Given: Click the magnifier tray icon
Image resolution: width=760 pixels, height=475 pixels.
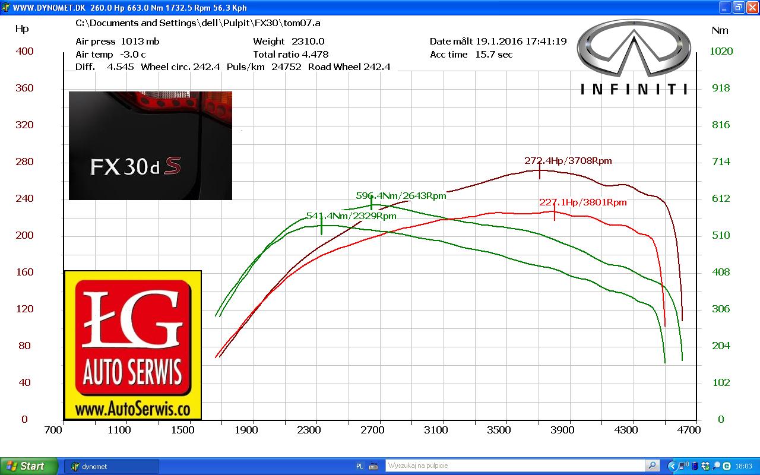Looking at the screenshot, I should point(716,466).
